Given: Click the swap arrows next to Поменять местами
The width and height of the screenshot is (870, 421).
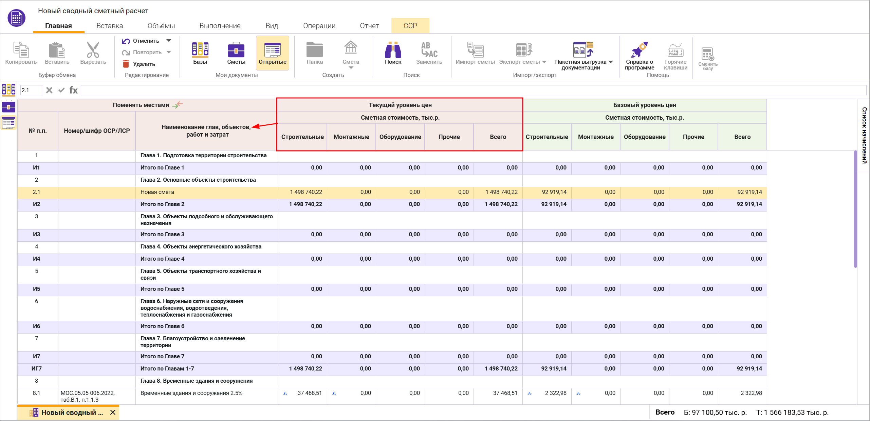Looking at the screenshot, I should 178,105.
